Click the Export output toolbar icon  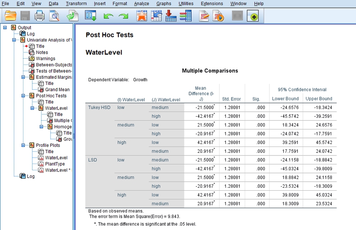(171, 16)
